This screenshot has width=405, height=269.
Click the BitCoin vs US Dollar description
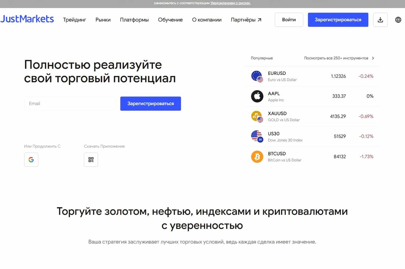[285, 160]
